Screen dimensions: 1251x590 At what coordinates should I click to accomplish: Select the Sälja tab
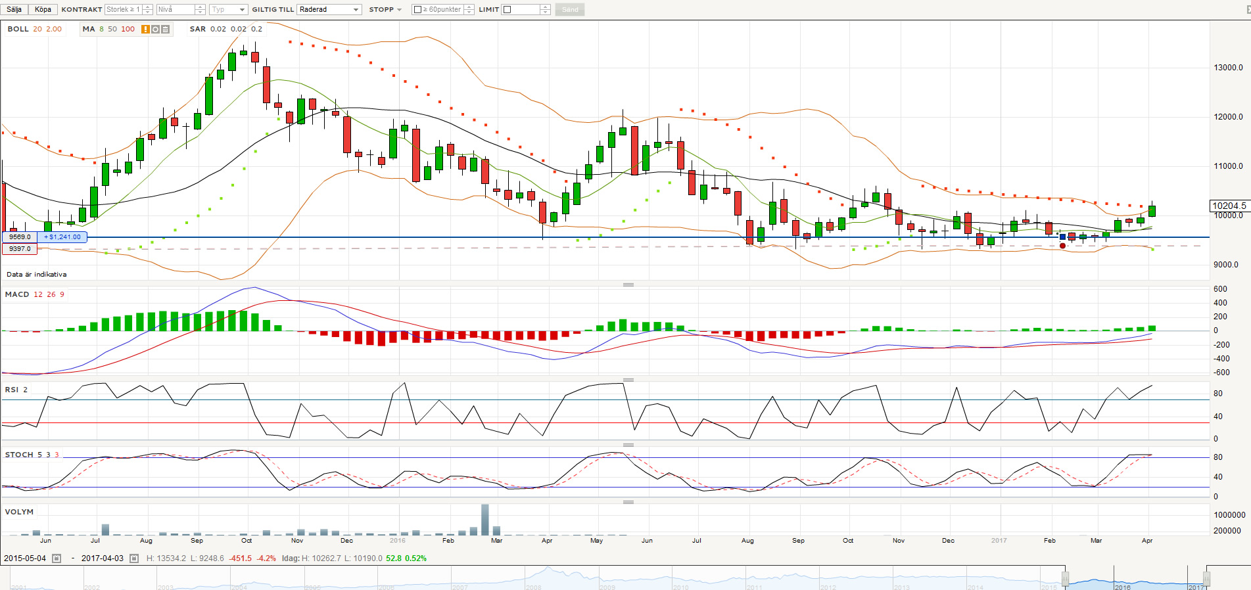pos(14,9)
